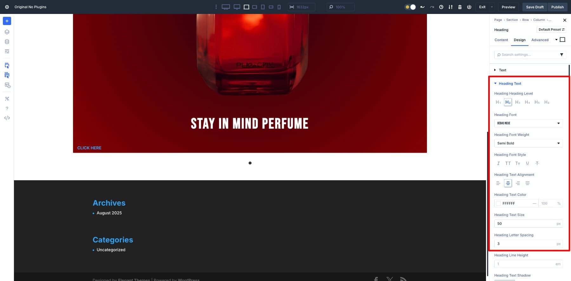Toggle the light/dark mode switch
Image resolution: width=571 pixels, height=281 pixels.
point(410,7)
